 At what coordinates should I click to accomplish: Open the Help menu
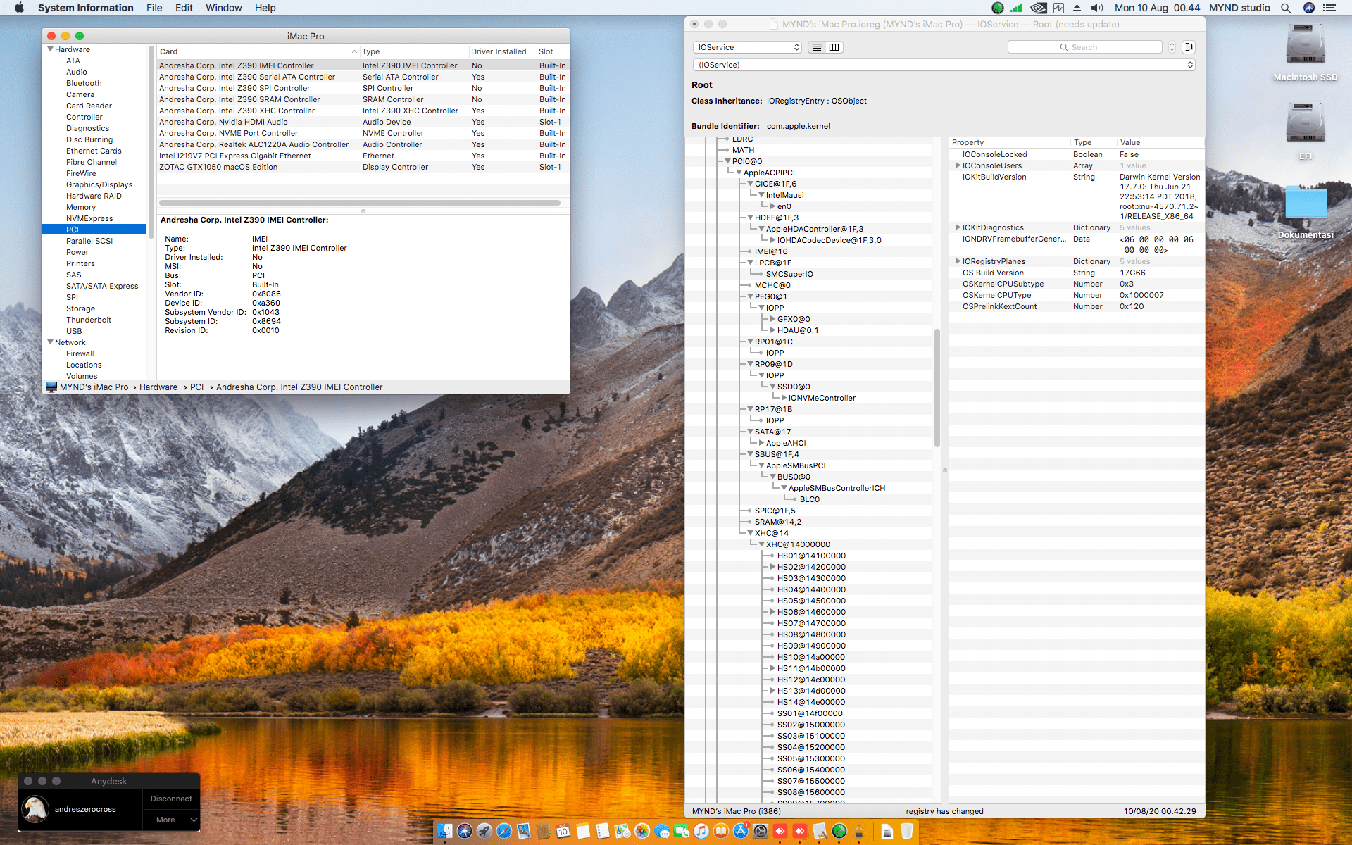coord(265,8)
